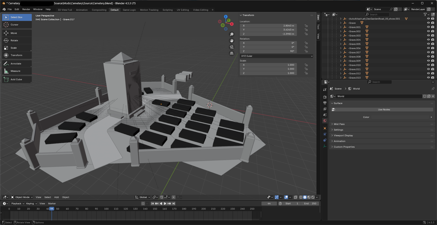The height and width of the screenshot is (225, 437).
Task: Hide Grave.001 using its eye icon
Action: pos(428,27)
